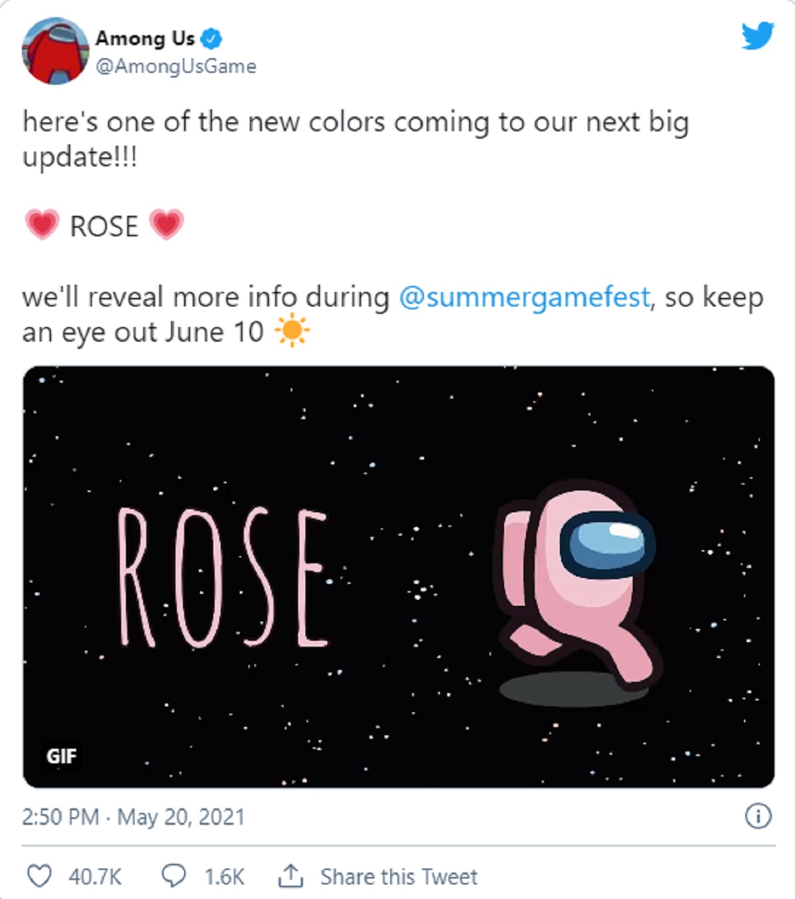This screenshot has height=899, width=795.
Task: Click the sun emoji after June 10
Action: coord(291,332)
